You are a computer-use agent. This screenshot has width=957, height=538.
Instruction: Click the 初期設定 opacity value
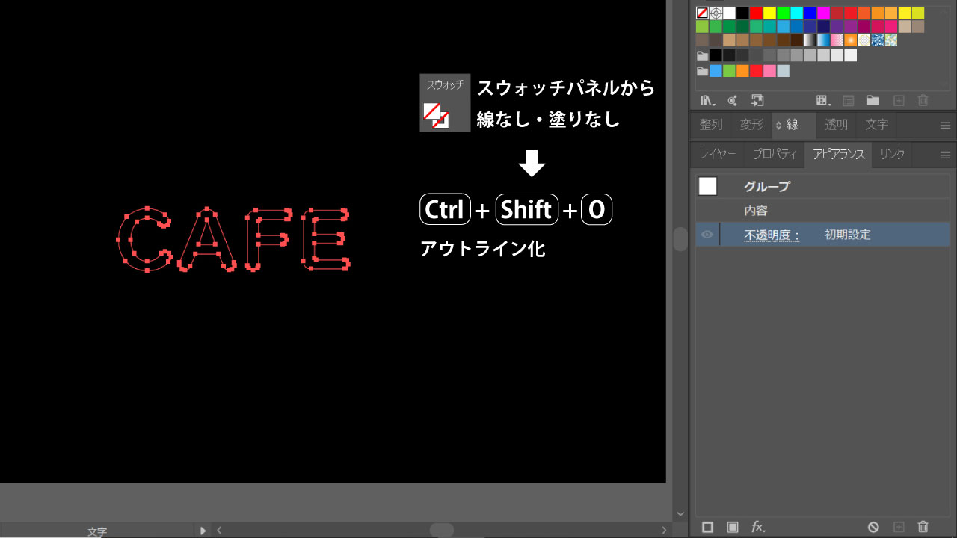[x=848, y=235]
